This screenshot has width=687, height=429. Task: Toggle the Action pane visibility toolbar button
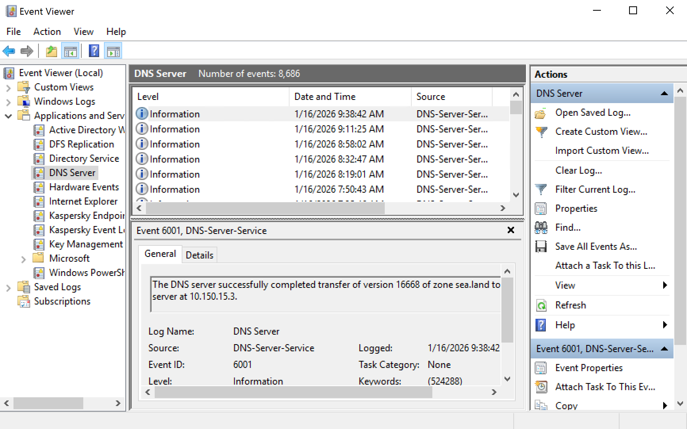pos(113,51)
